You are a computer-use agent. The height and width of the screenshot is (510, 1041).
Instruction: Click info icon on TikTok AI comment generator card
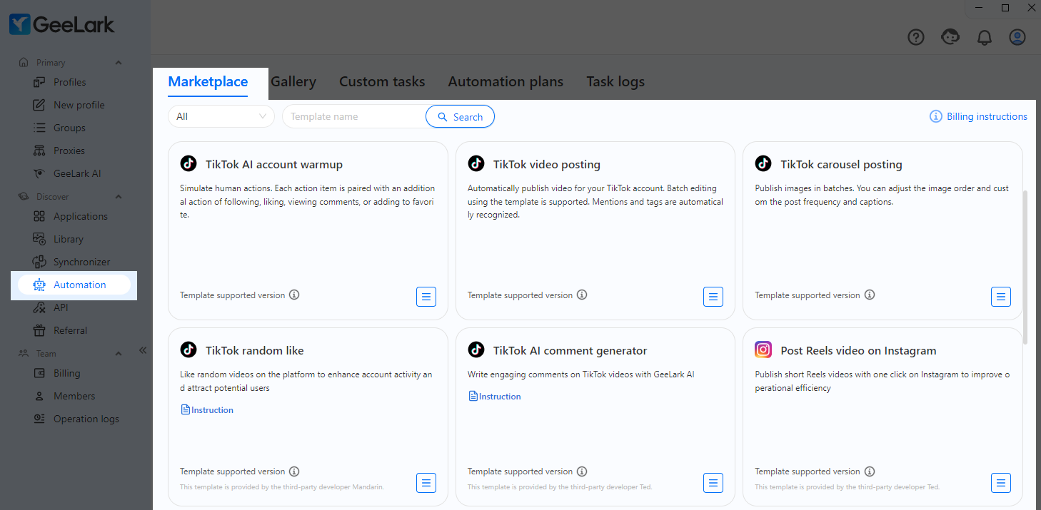582,471
